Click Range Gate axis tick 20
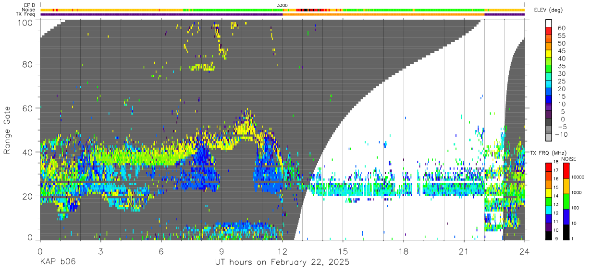Viewport: 590px width, 272px height. pos(28,195)
